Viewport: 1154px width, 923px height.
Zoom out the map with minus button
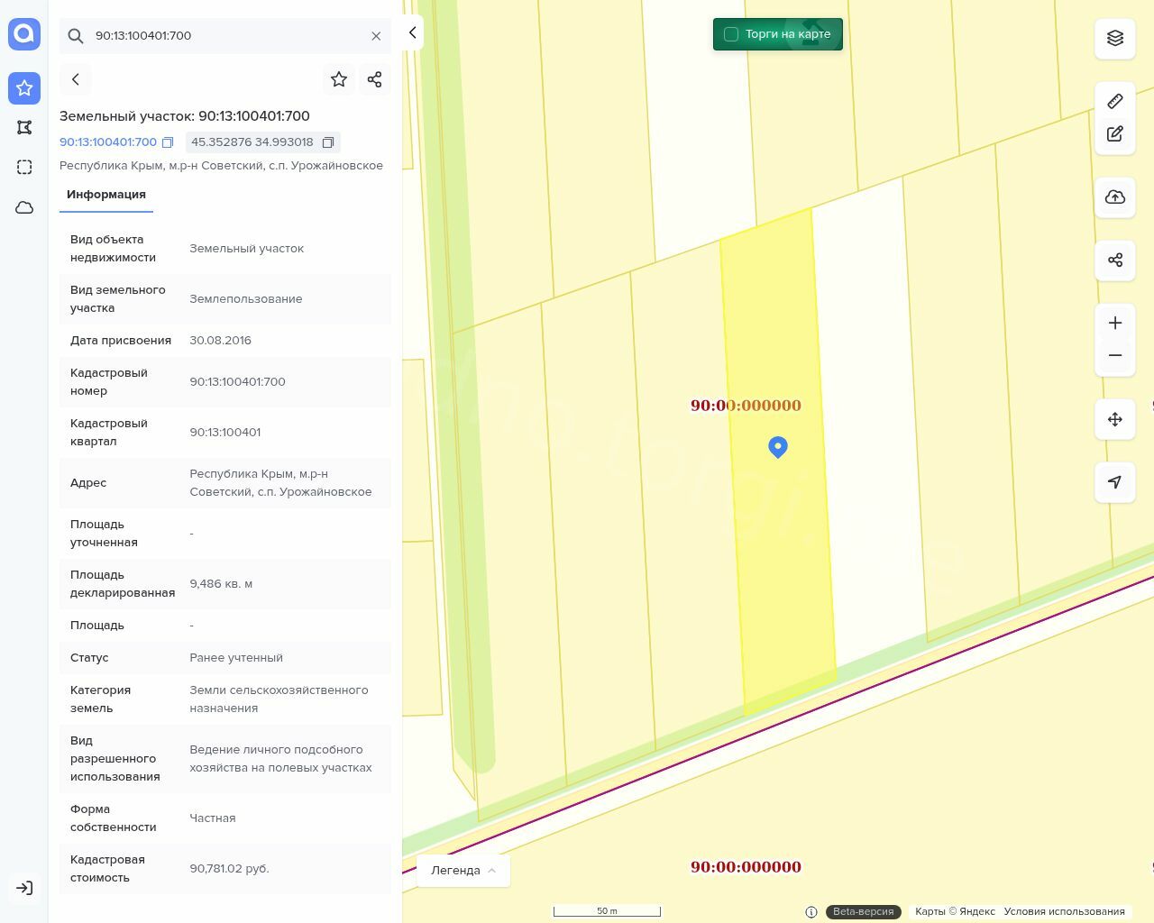pos(1114,355)
